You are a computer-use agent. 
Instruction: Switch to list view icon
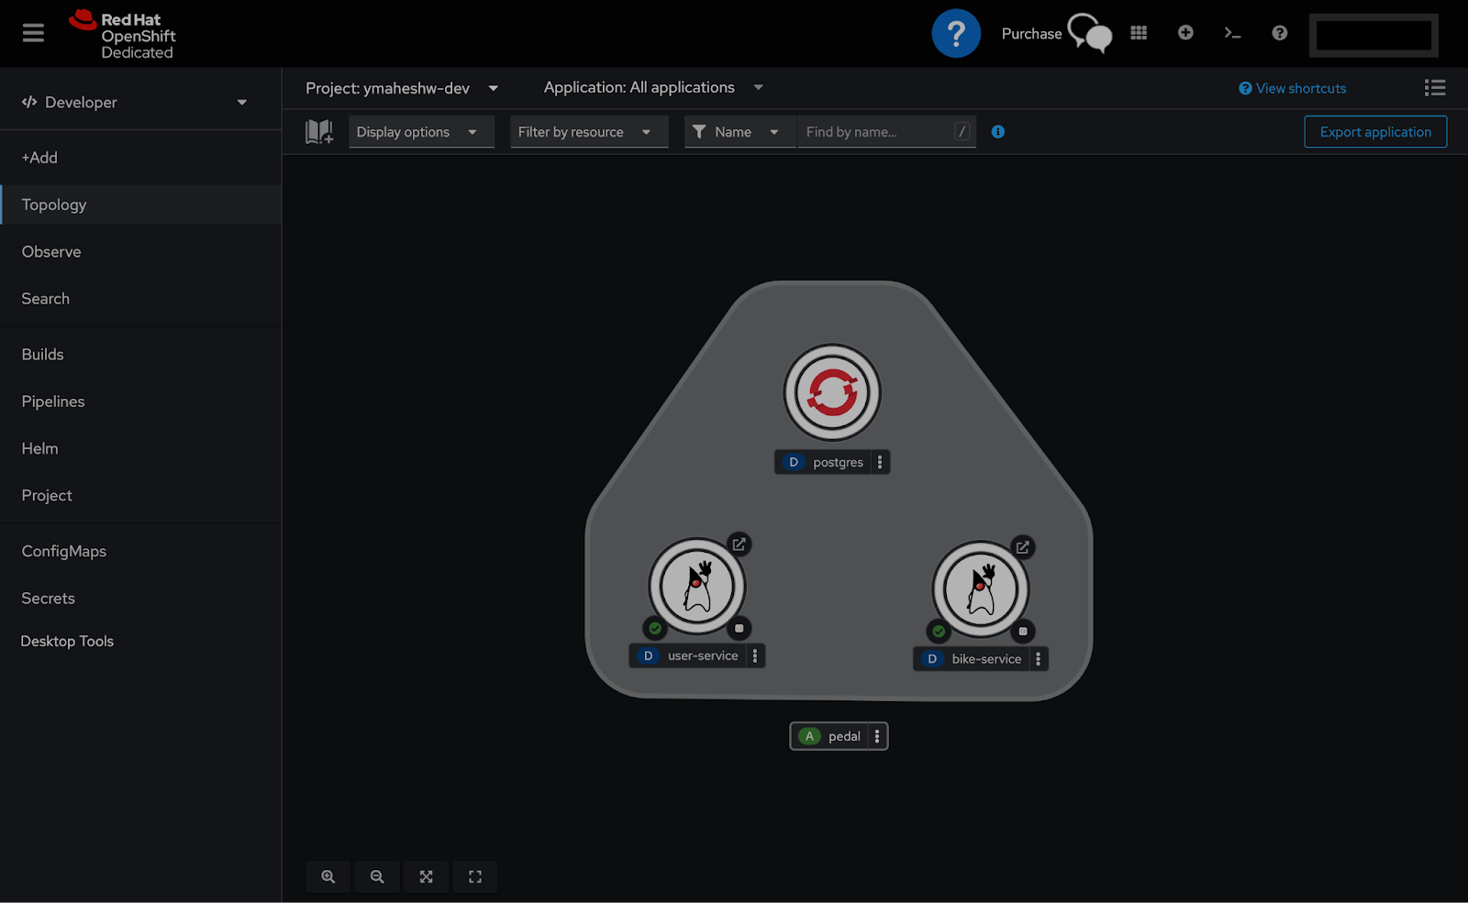[x=1435, y=88]
